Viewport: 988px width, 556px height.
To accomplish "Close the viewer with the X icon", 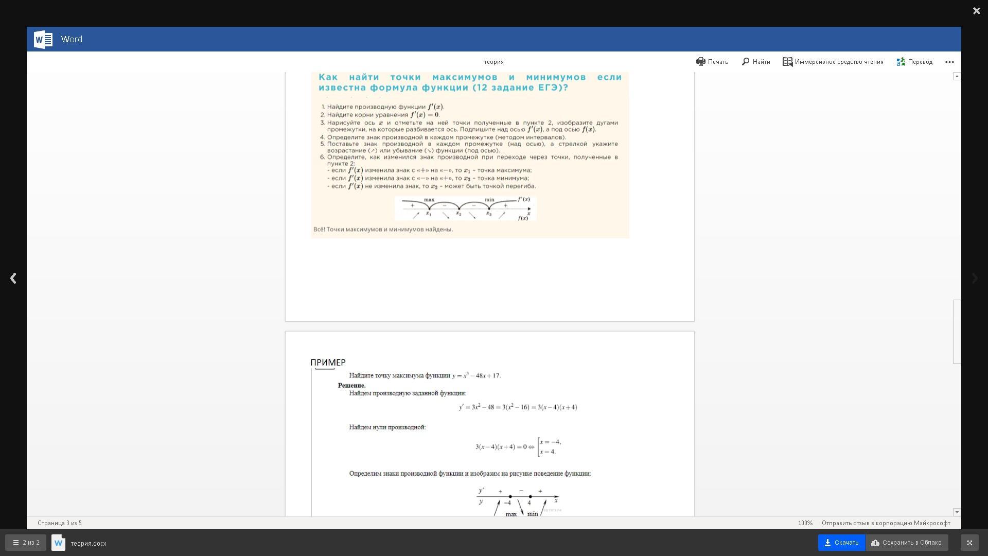I will click(976, 11).
